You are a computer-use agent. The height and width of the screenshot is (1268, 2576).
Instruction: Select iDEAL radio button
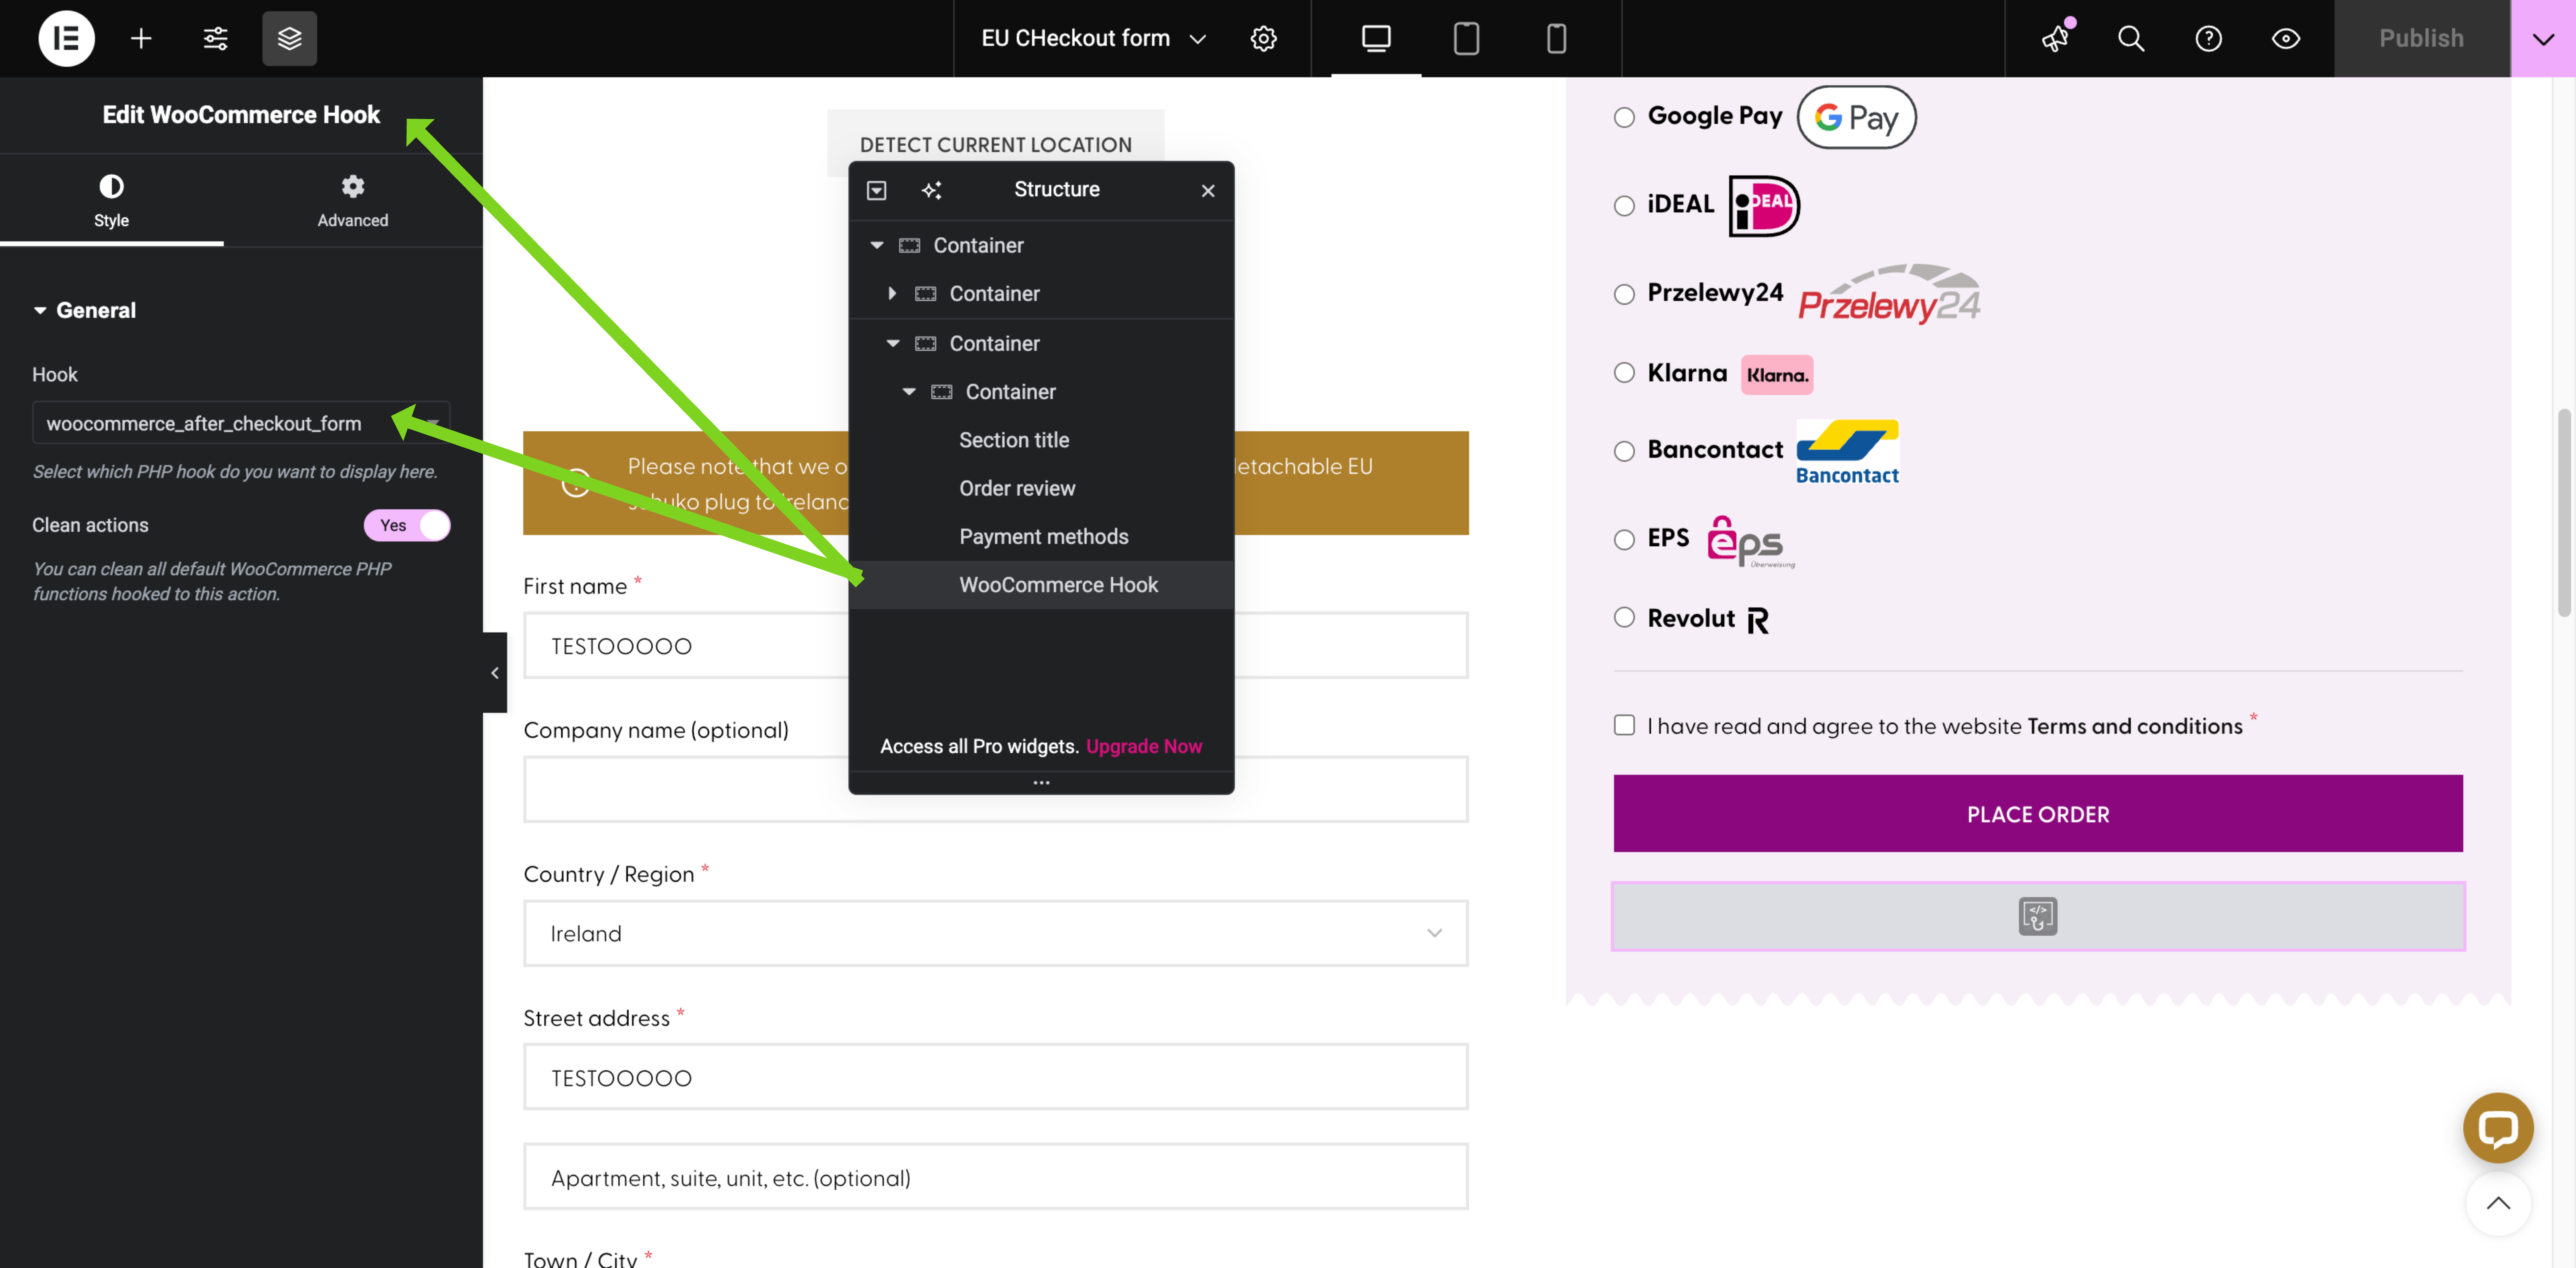[x=1624, y=206]
